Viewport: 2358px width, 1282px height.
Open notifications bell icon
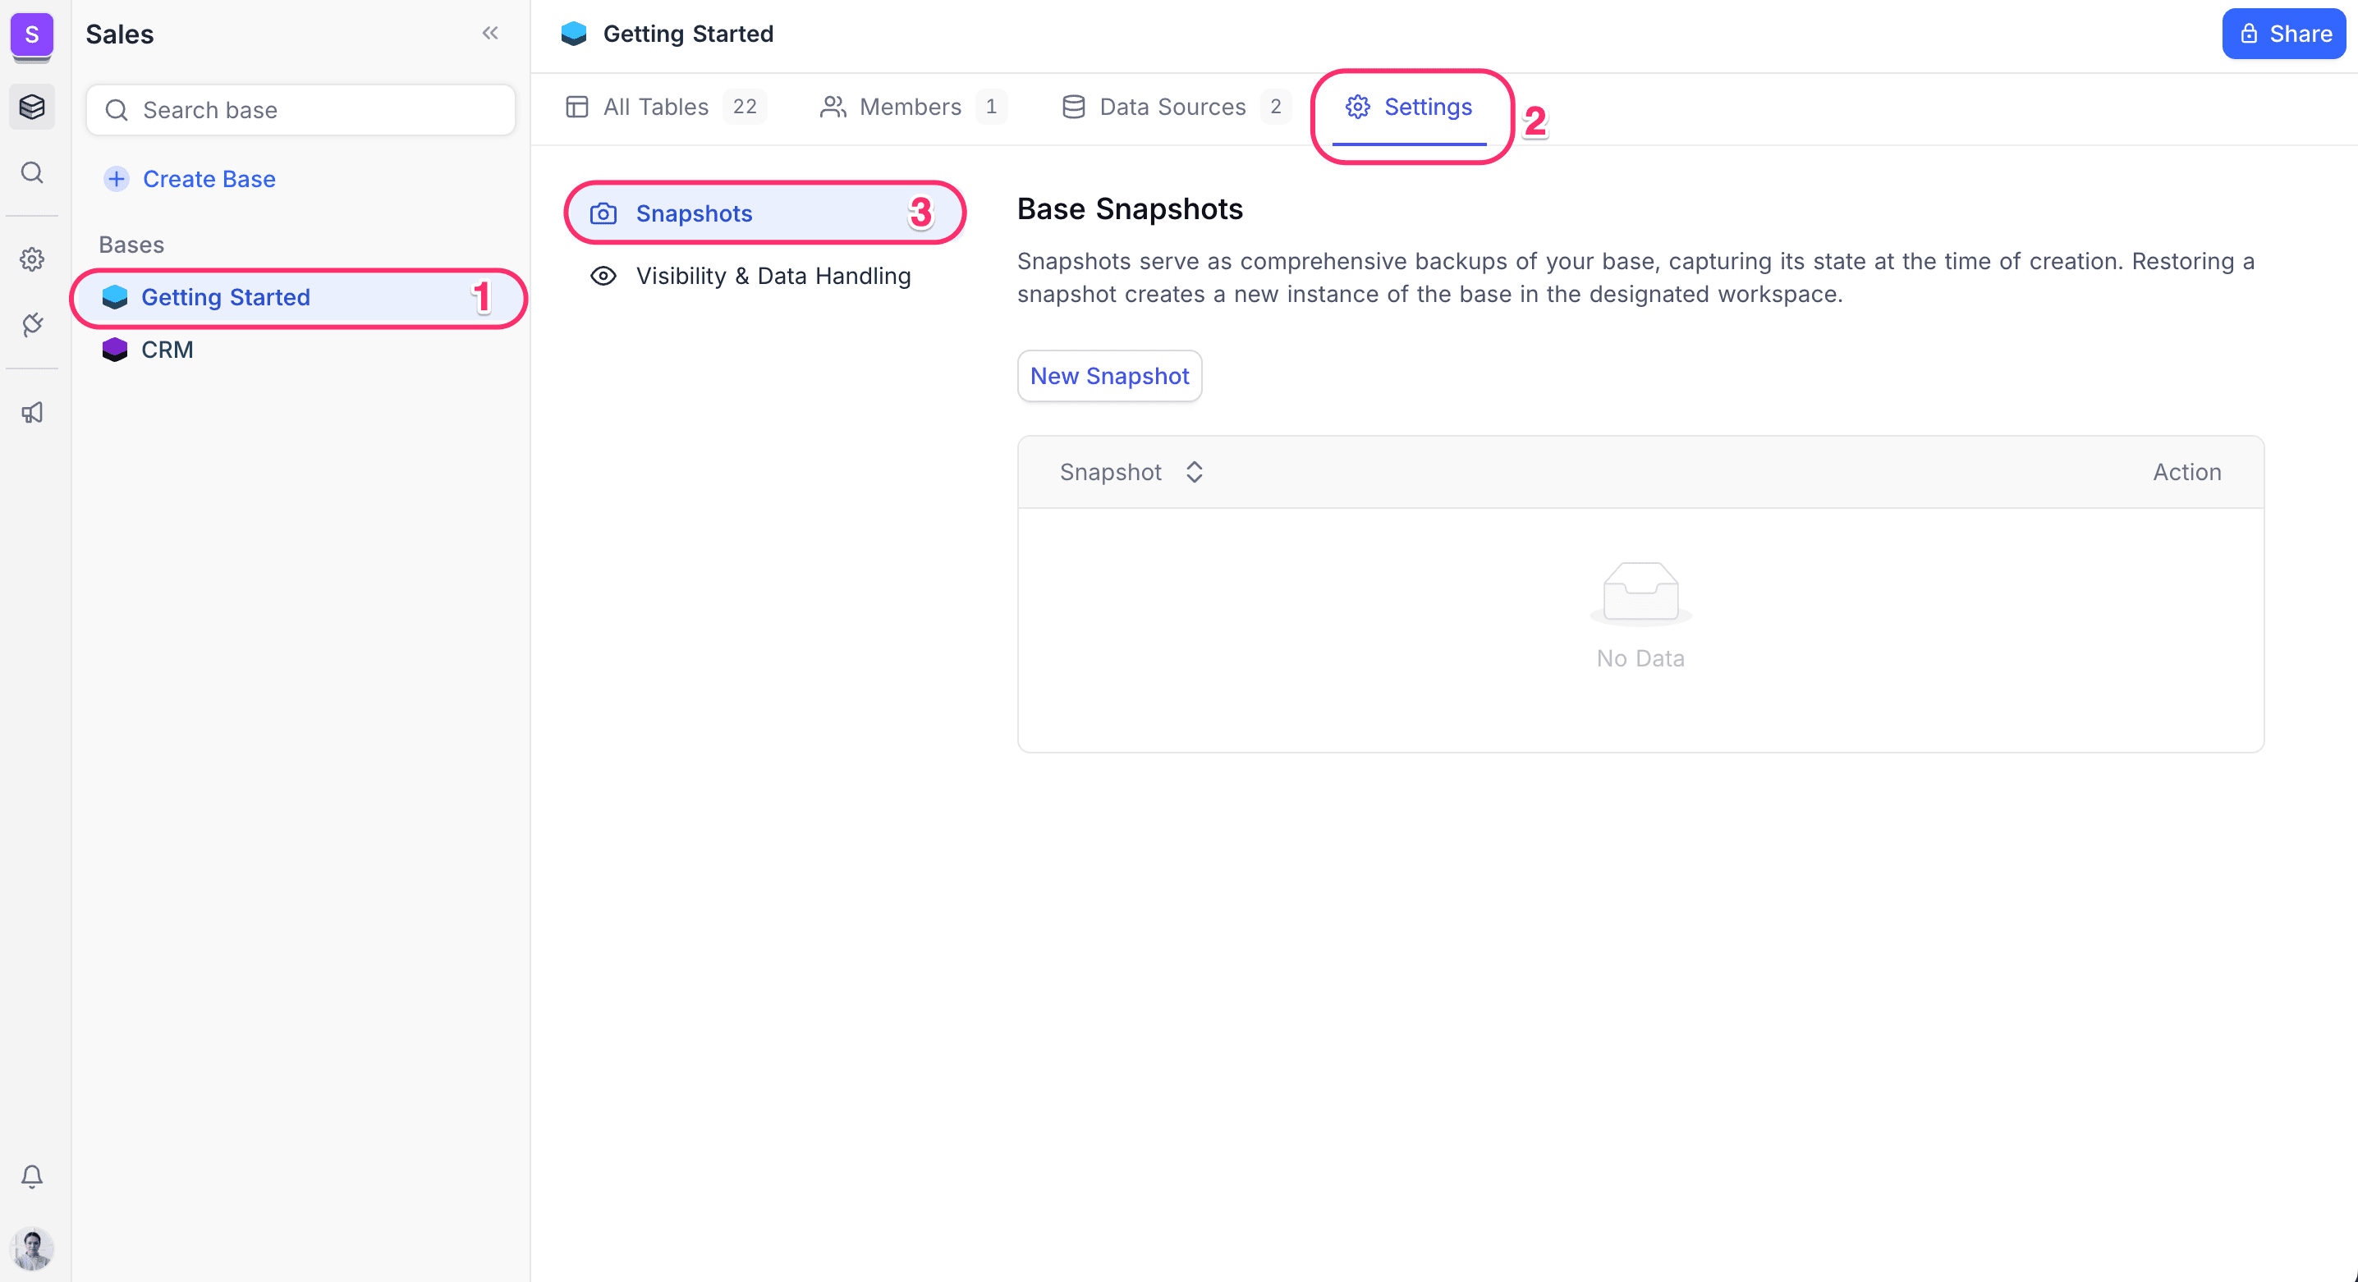[x=32, y=1176]
